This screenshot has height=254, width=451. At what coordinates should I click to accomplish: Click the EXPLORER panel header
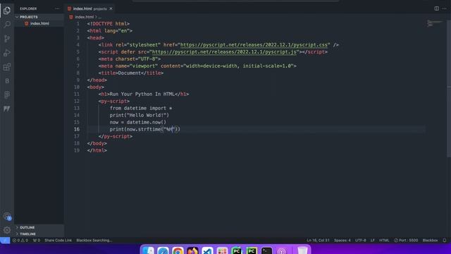(x=28, y=8)
